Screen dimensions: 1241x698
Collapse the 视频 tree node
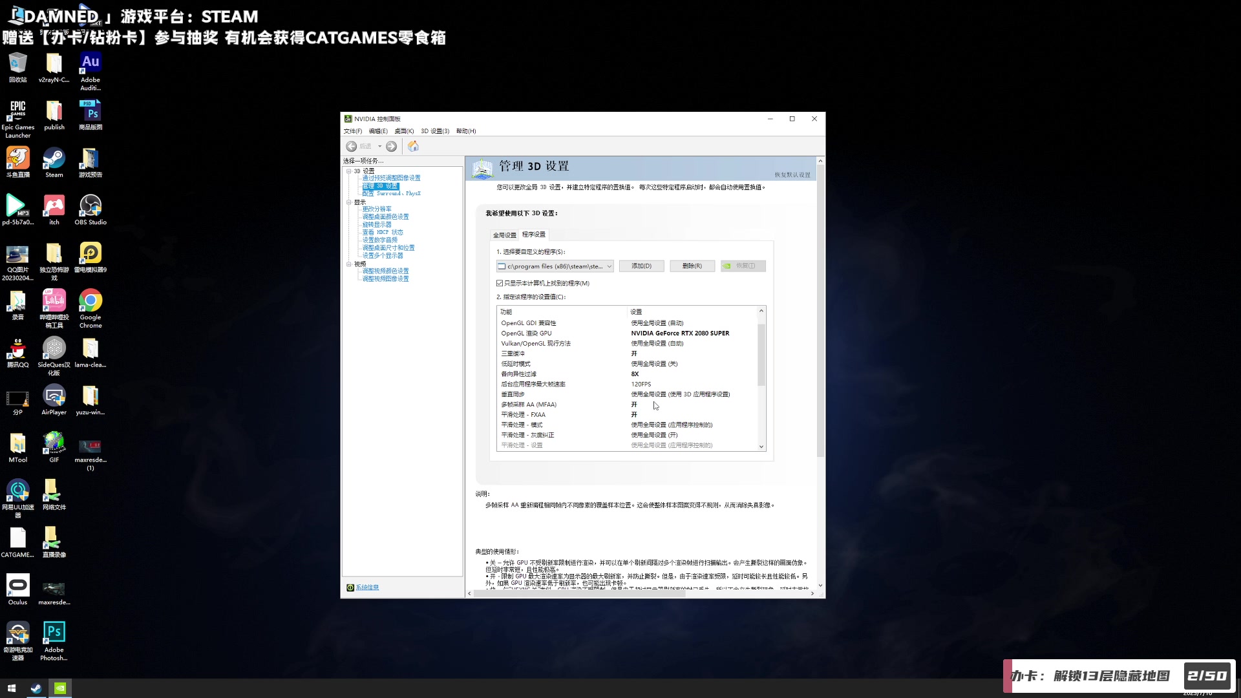coord(349,264)
